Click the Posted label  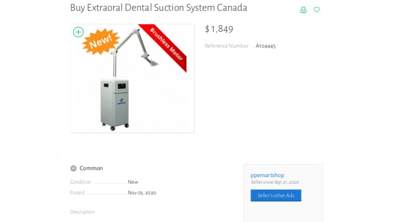77,193
